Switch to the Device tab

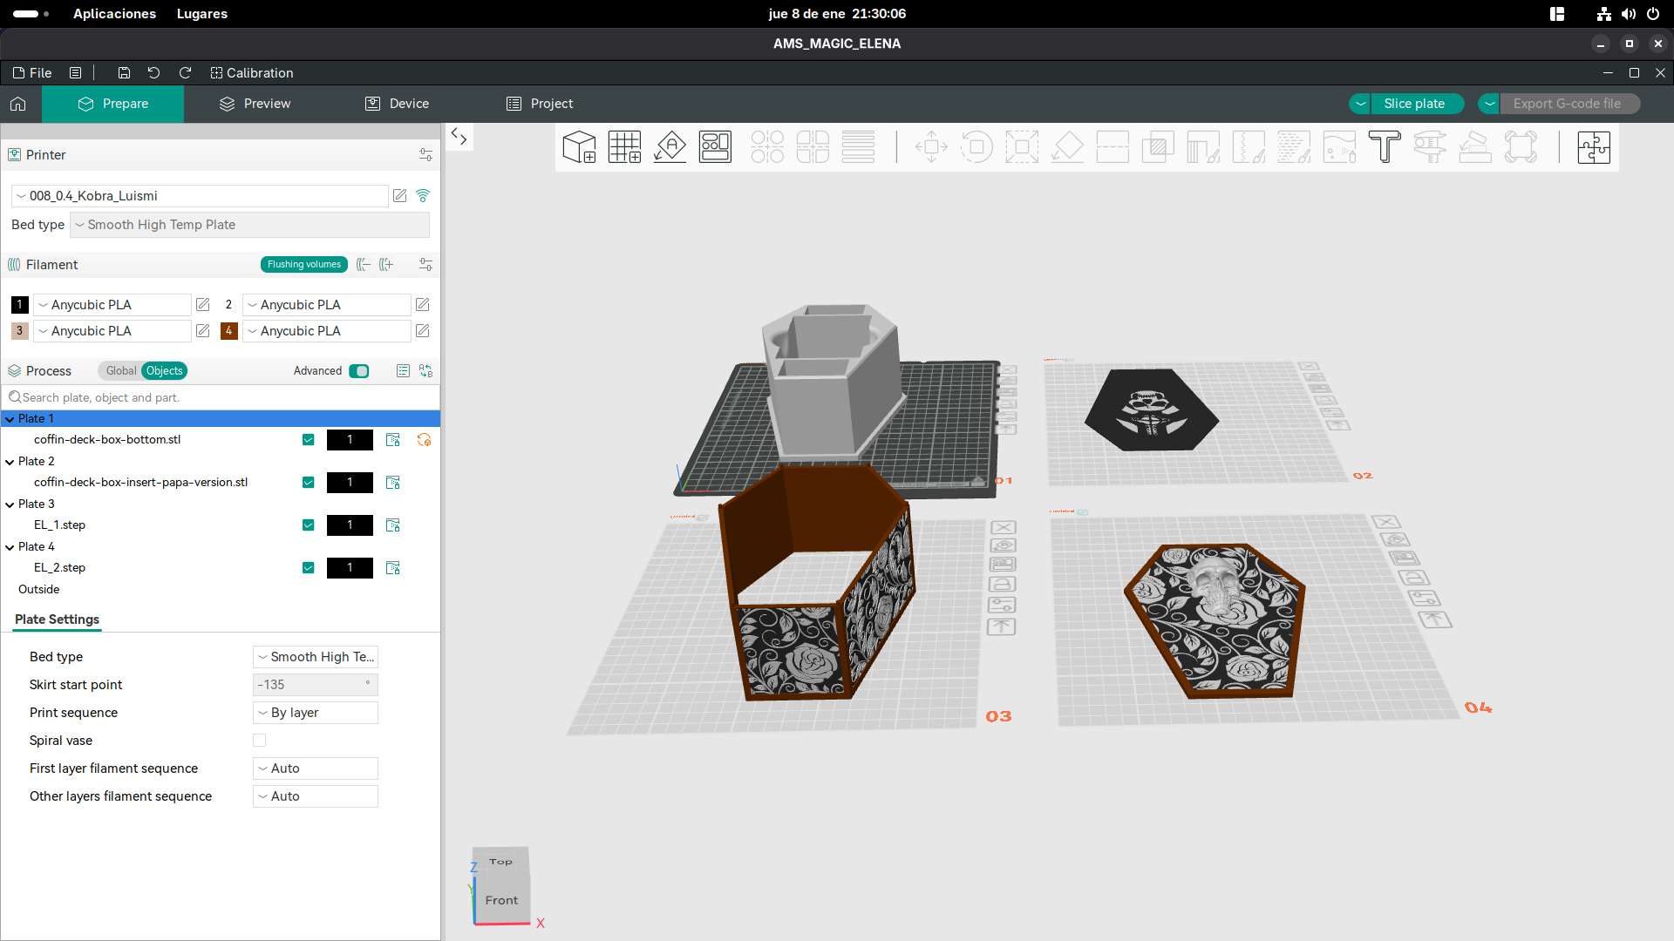(x=397, y=104)
